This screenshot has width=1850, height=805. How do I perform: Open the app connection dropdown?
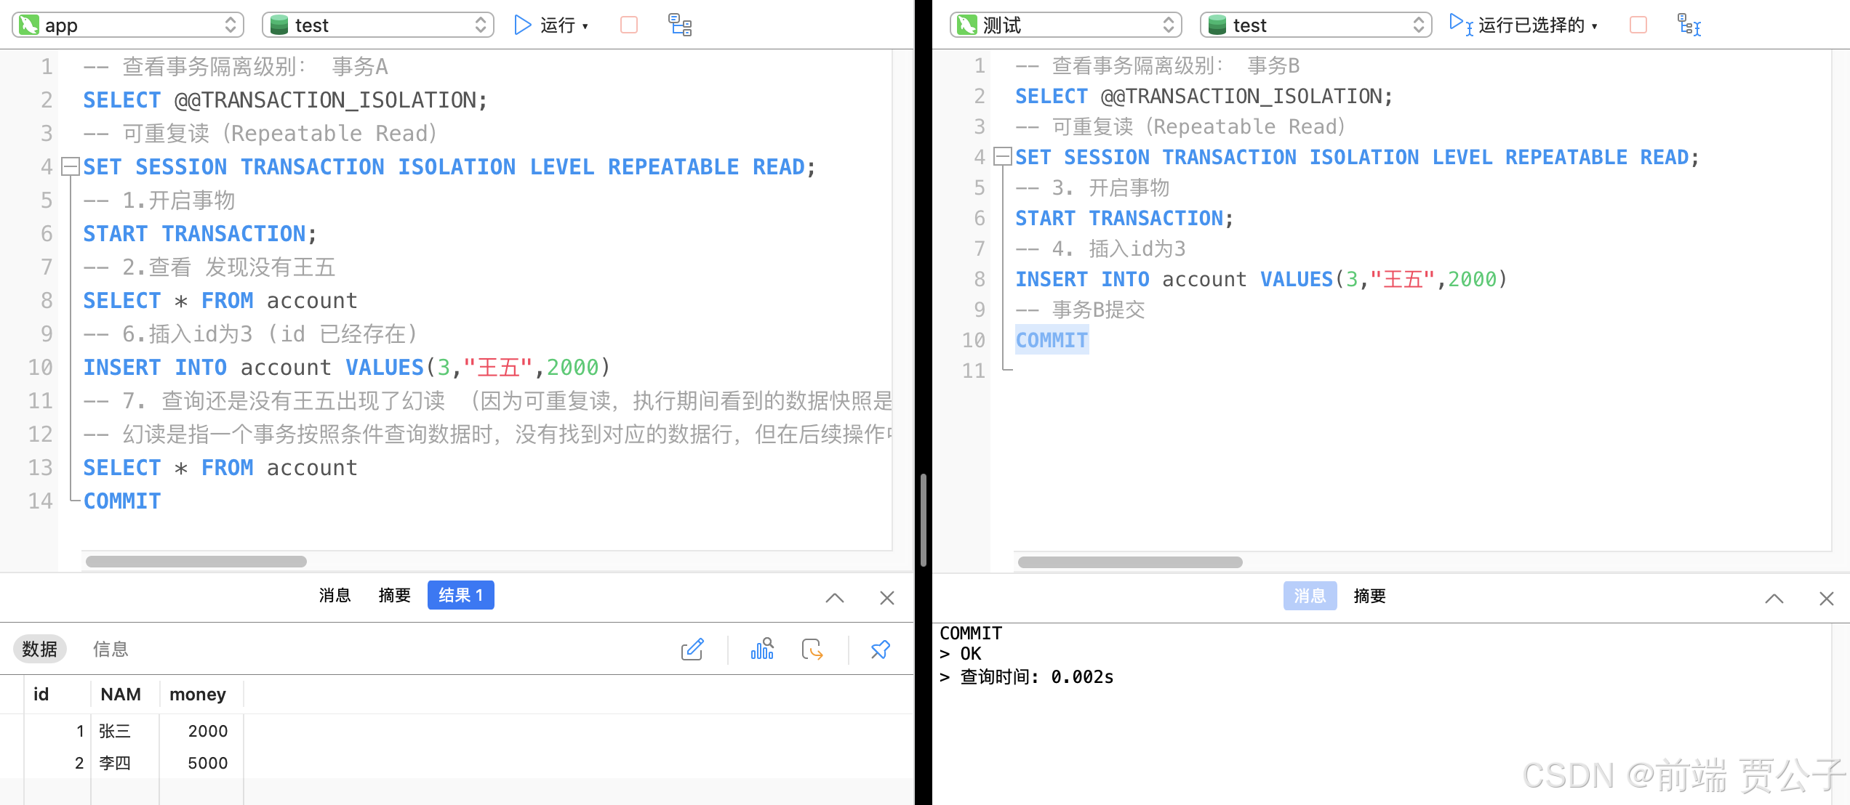[x=128, y=25]
